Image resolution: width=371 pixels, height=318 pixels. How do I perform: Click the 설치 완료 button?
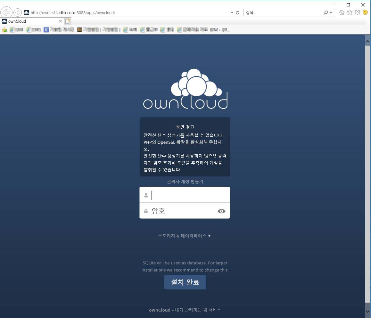185,282
